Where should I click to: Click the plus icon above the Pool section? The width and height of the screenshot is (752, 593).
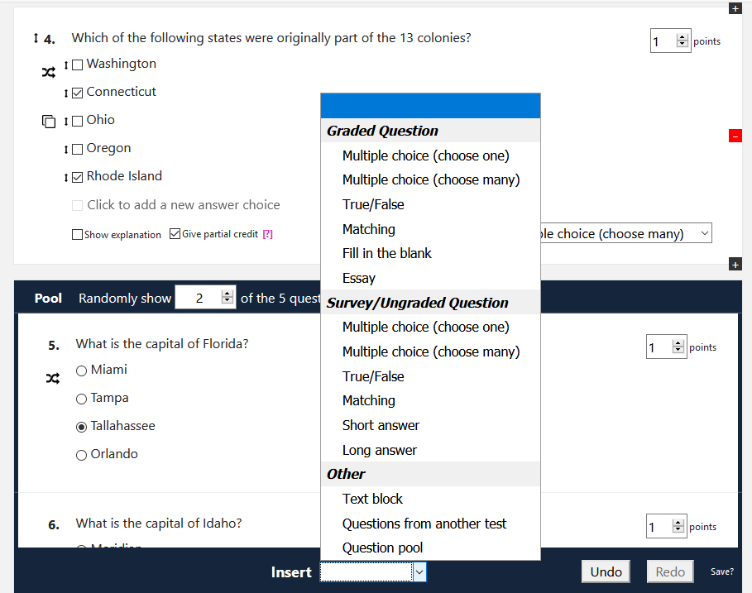point(735,265)
